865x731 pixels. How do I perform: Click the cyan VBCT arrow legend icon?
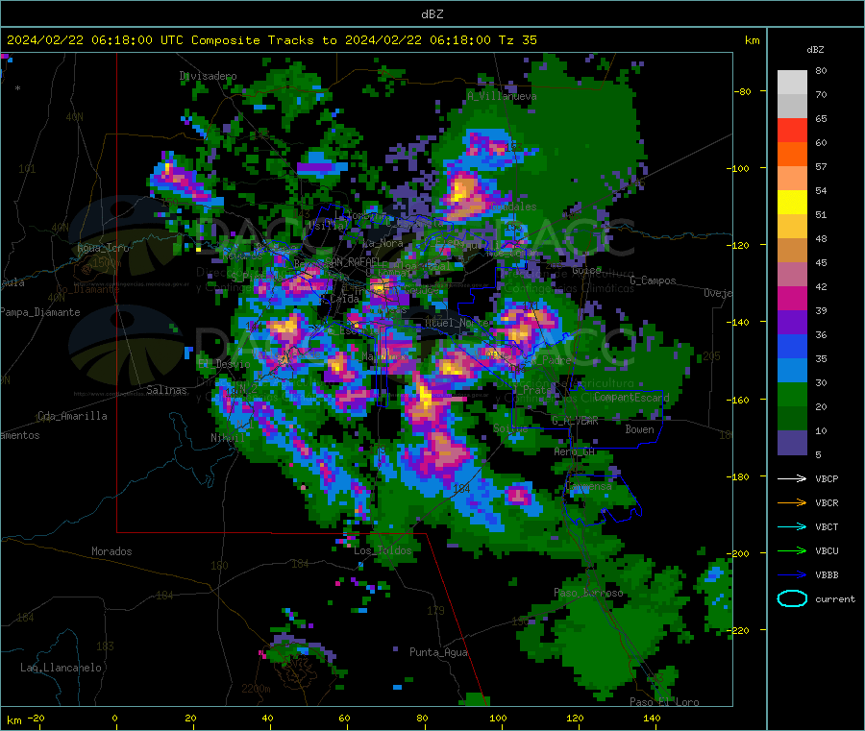[792, 526]
